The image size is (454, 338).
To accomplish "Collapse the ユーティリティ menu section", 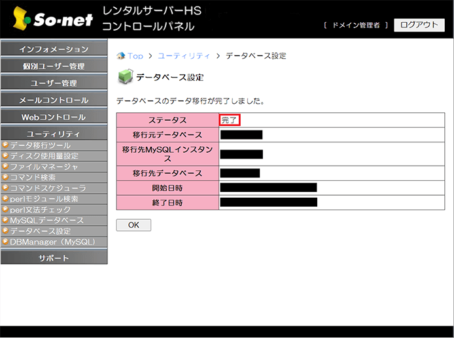I will (54, 134).
